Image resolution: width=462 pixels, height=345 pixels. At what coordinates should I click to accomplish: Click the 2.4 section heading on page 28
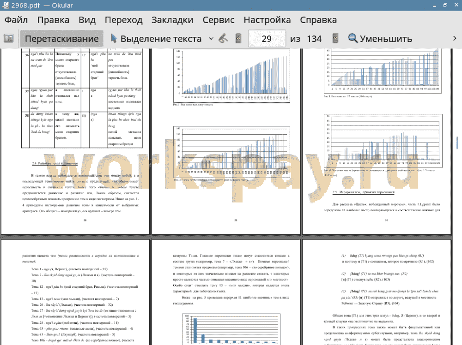point(55,163)
